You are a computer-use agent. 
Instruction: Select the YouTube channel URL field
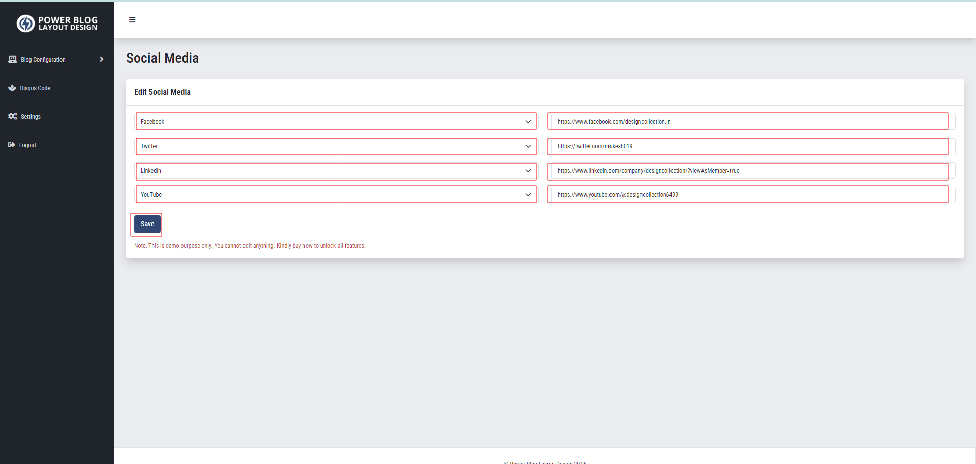747,195
